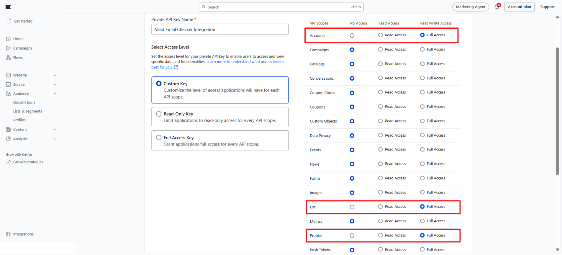
Task: Click the Flows sidebar icon
Action: click(x=8, y=58)
